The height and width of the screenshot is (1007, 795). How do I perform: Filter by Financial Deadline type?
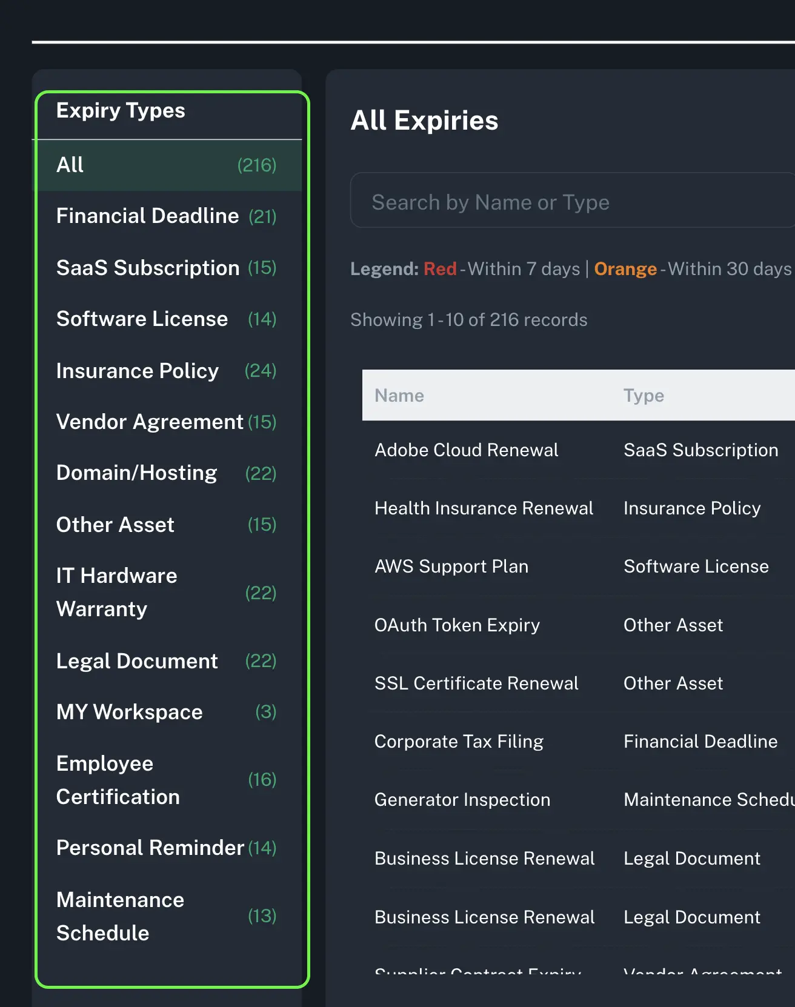point(167,216)
